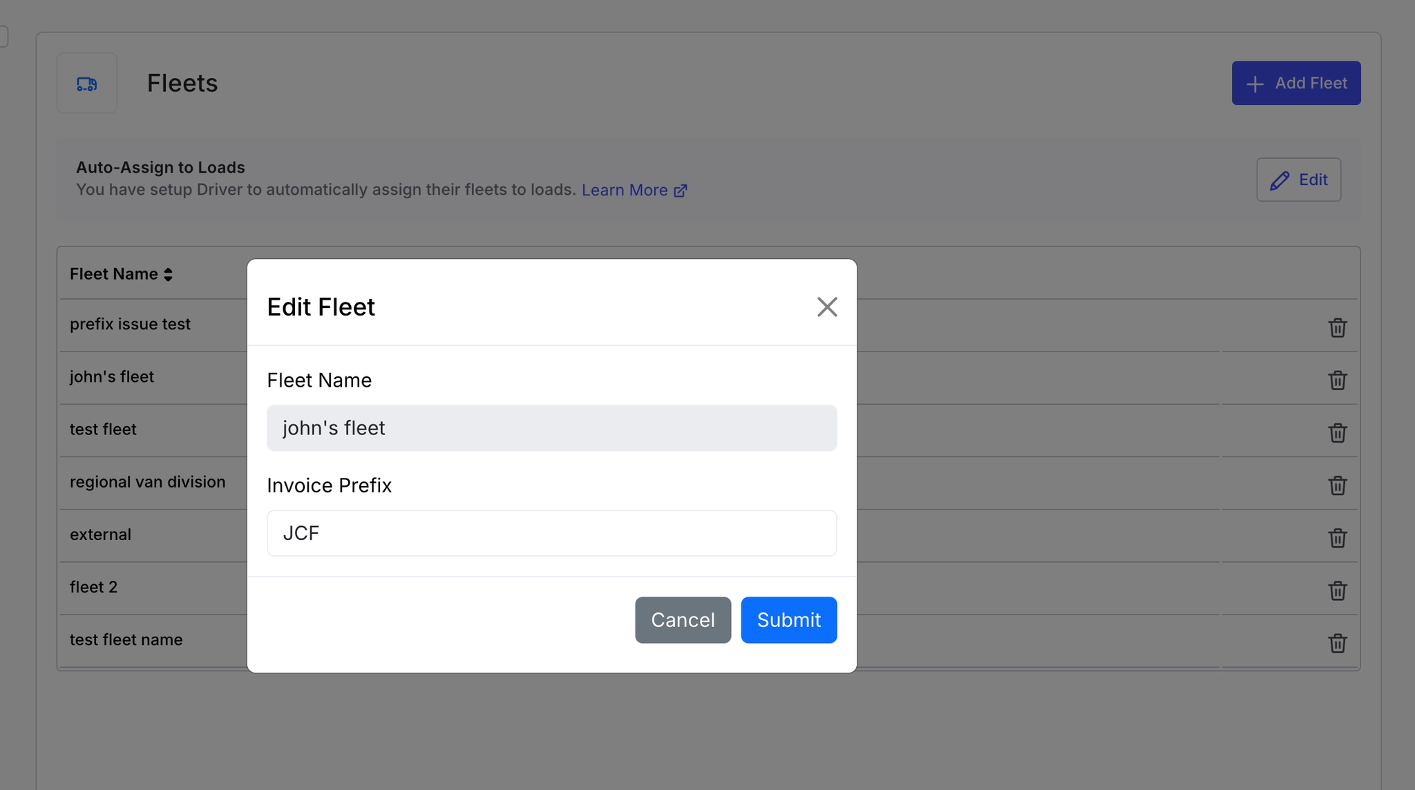Image resolution: width=1415 pixels, height=790 pixels.
Task: Click the Learn More external-link icon
Action: 681,191
